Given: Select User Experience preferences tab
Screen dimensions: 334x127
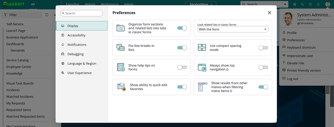Looking at the screenshot, I should (82, 73).
